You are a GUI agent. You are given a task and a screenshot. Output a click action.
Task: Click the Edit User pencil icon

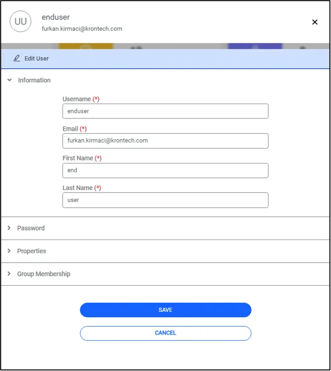pos(17,58)
